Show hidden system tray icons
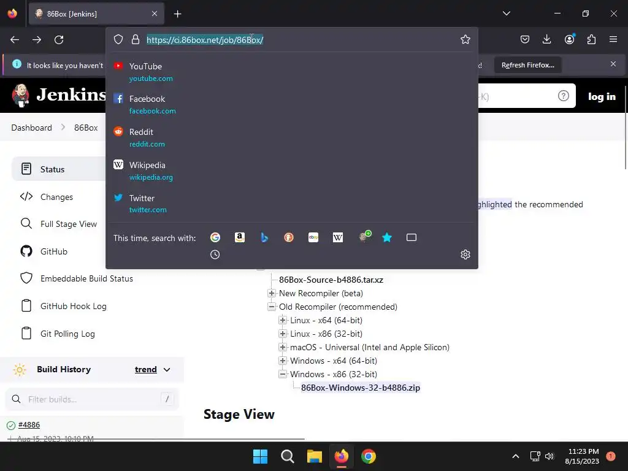This screenshot has width=628, height=471. (515, 456)
